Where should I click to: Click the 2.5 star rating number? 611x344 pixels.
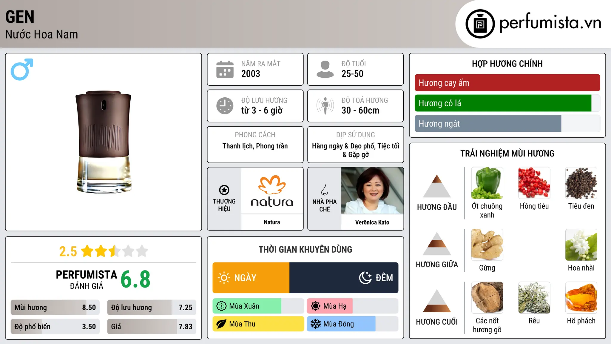(x=68, y=251)
